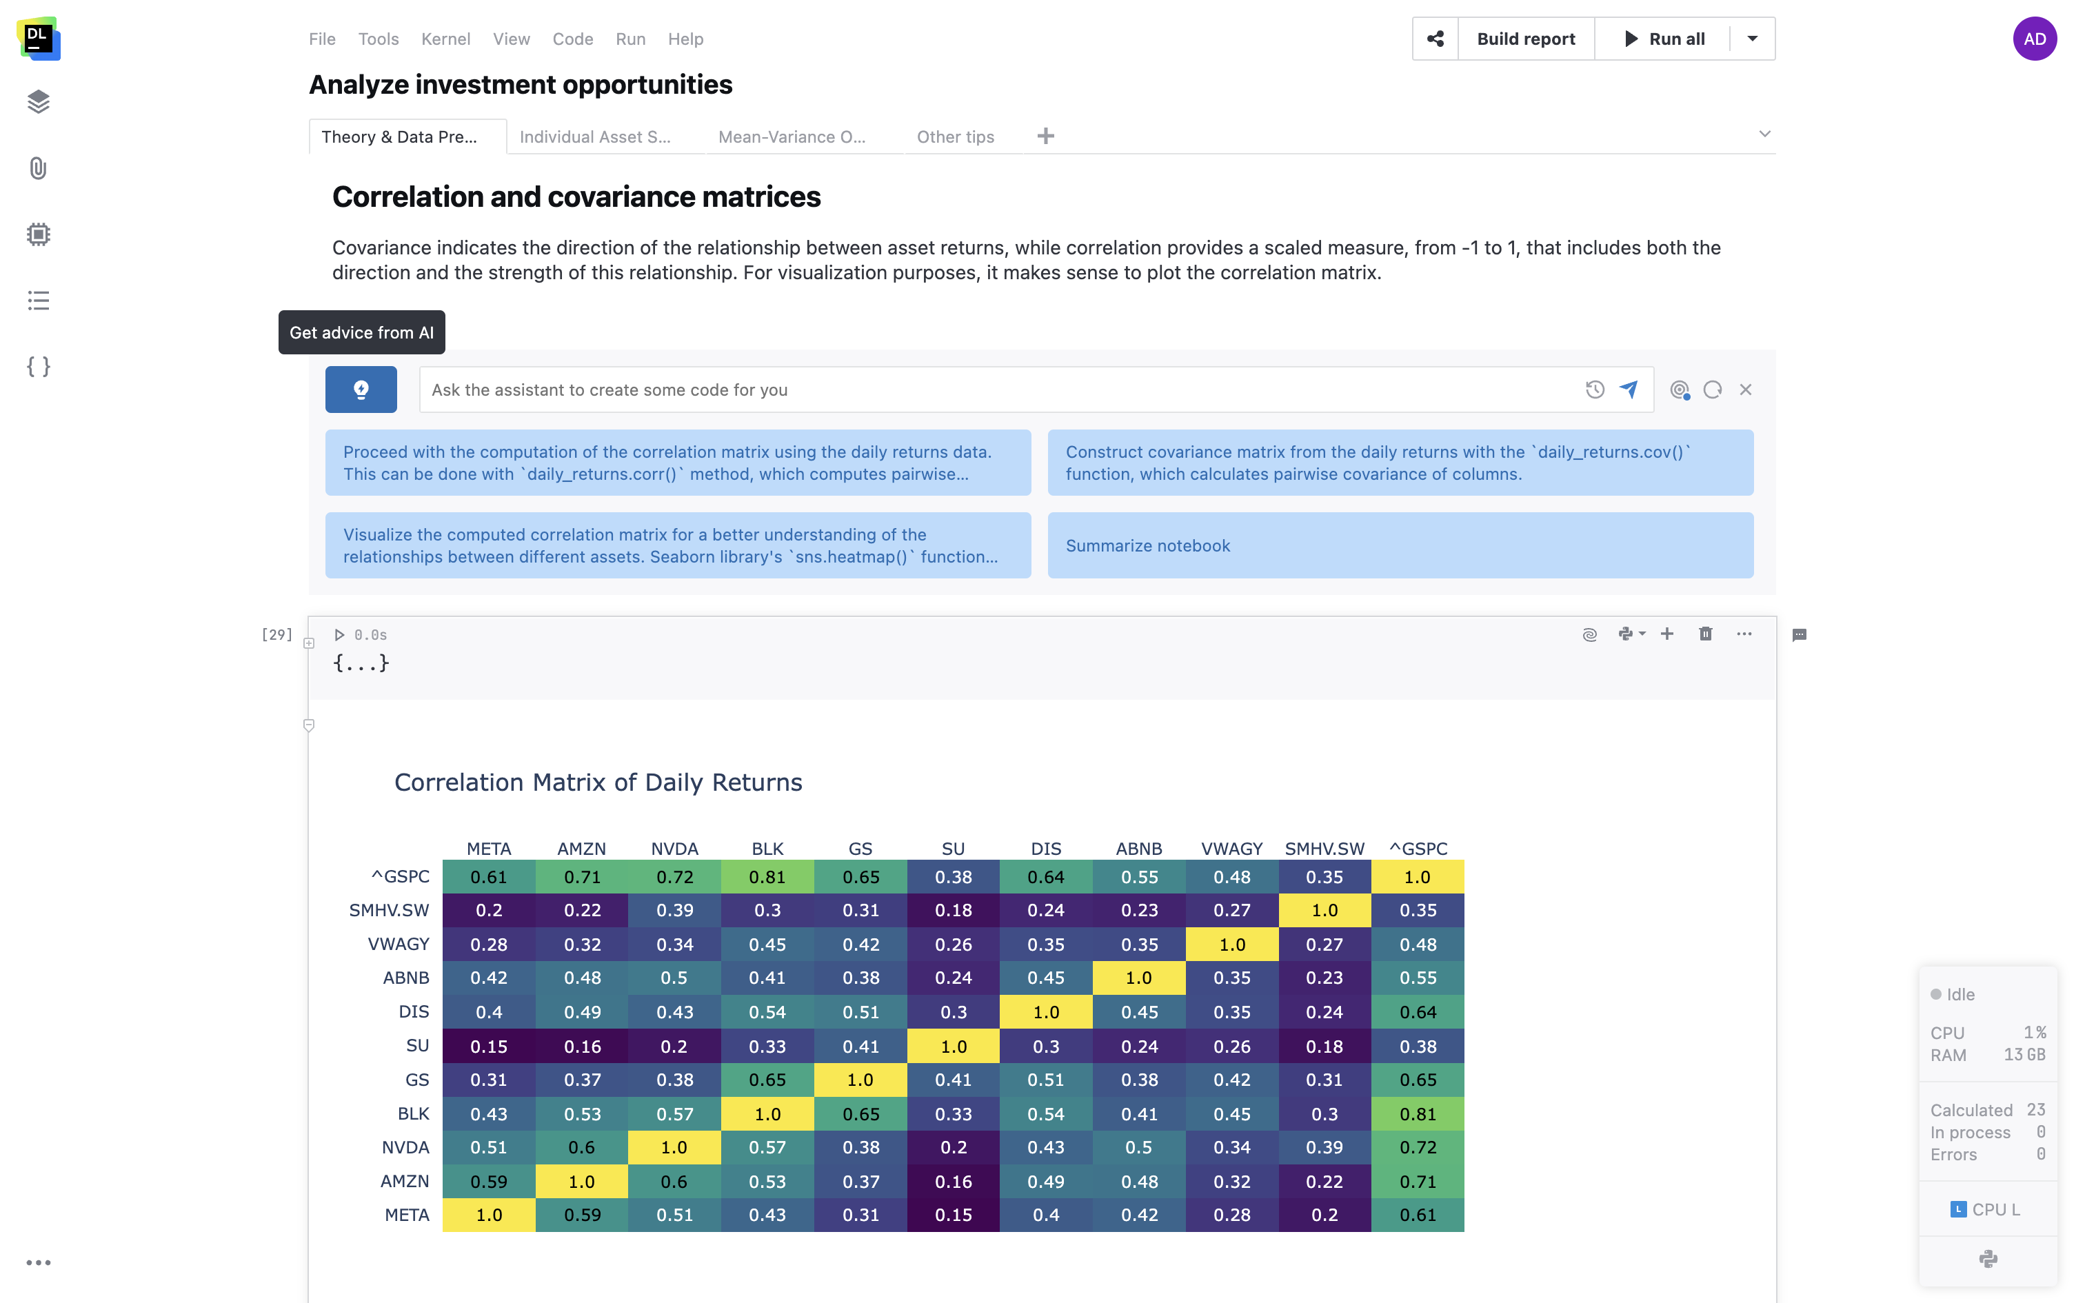The width and height of the screenshot is (2085, 1303).
Task: Add a comment to the cell
Action: [1799, 634]
